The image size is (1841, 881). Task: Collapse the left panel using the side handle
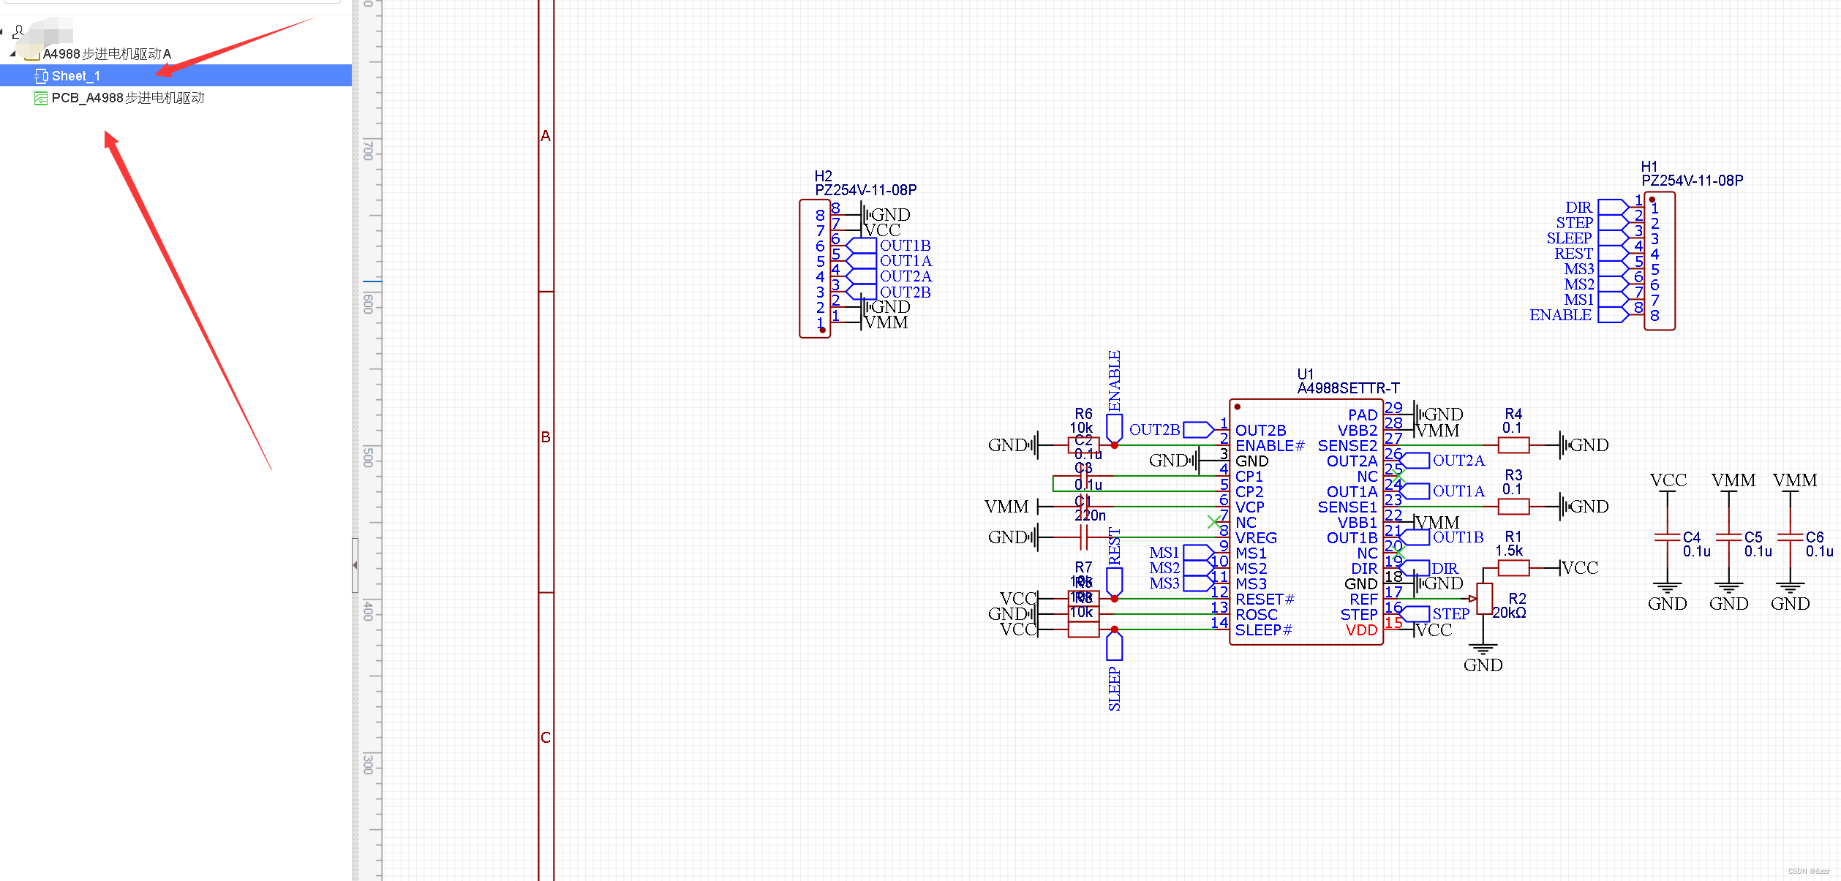[x=355, y=565]
